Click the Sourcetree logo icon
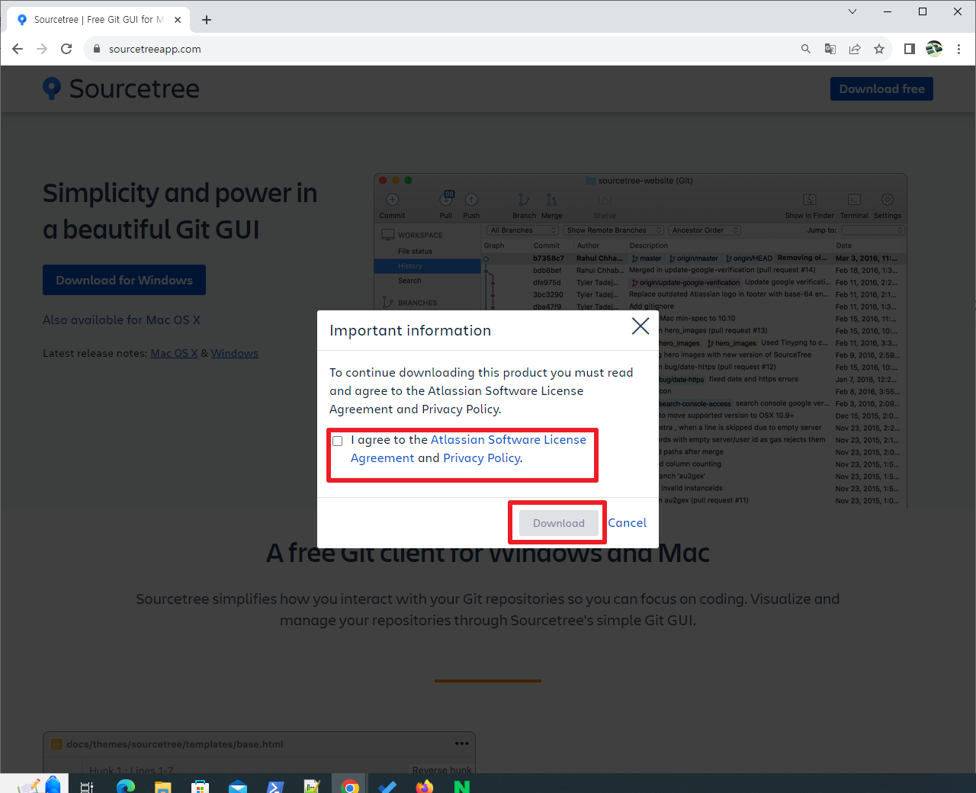Image resolution: width=976 pixels, height=793 pixels. pos(52,88)
